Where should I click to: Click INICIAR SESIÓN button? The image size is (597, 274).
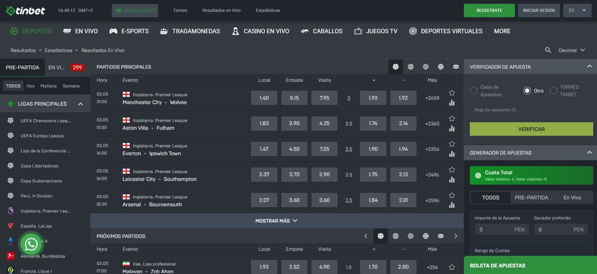pos(539,10)
